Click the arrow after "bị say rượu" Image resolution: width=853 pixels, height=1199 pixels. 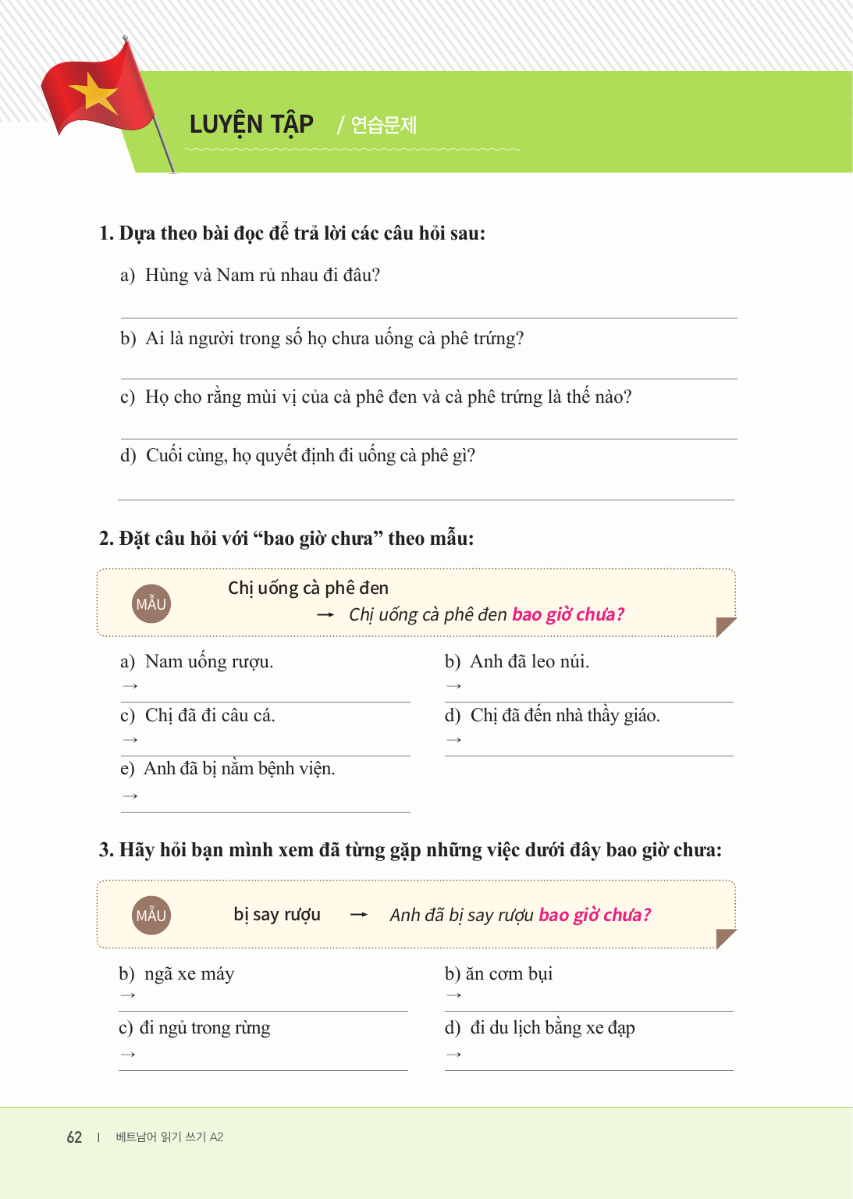tap(359, 915)
